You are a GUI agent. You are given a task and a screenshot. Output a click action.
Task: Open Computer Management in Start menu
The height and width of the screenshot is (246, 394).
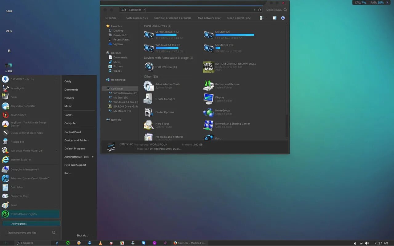pyautogui.click(x=30, y=169)
